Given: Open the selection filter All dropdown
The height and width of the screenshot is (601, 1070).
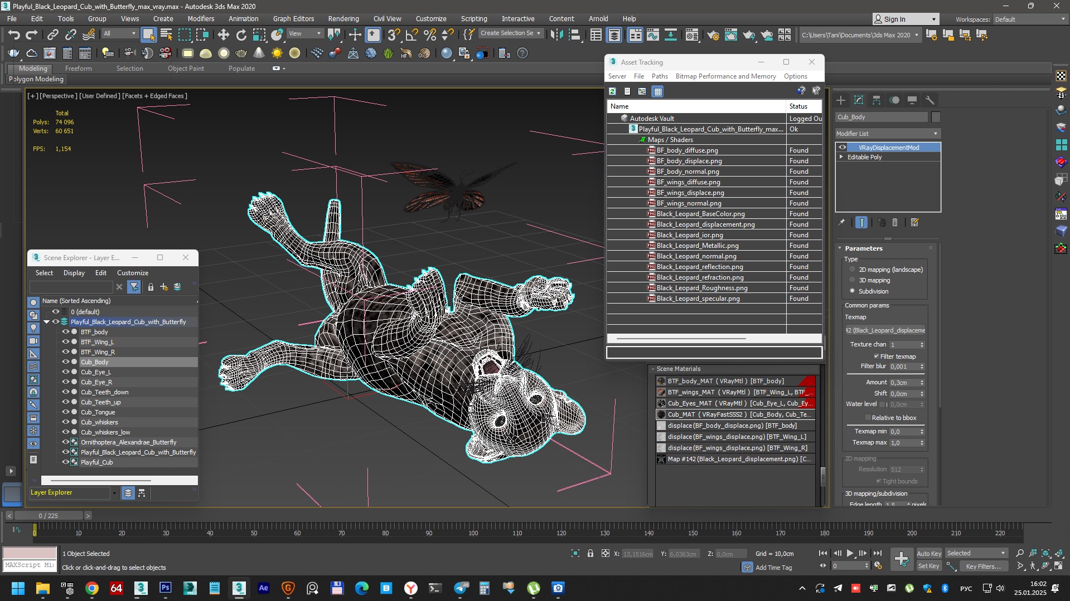Looking at the screenshot, I should [120, 33].
